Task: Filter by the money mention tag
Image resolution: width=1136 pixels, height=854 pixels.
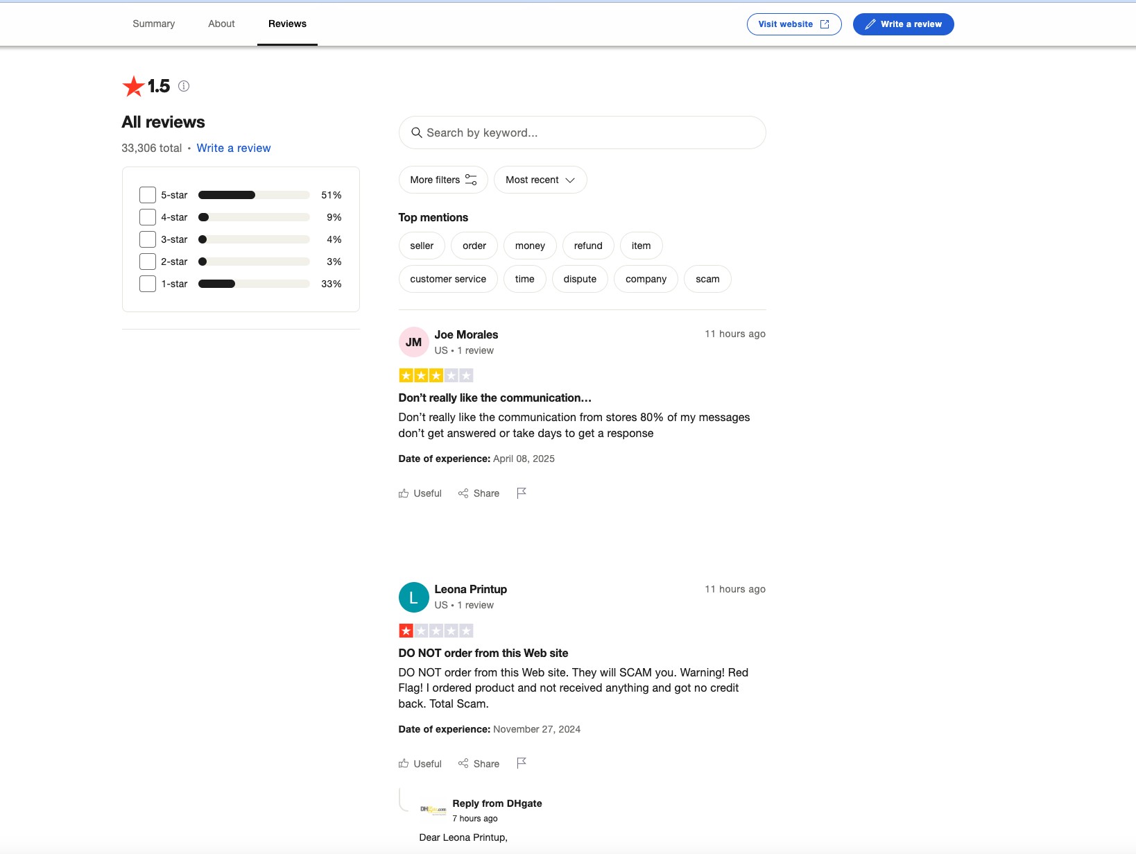Action: (x=530, y=246)
